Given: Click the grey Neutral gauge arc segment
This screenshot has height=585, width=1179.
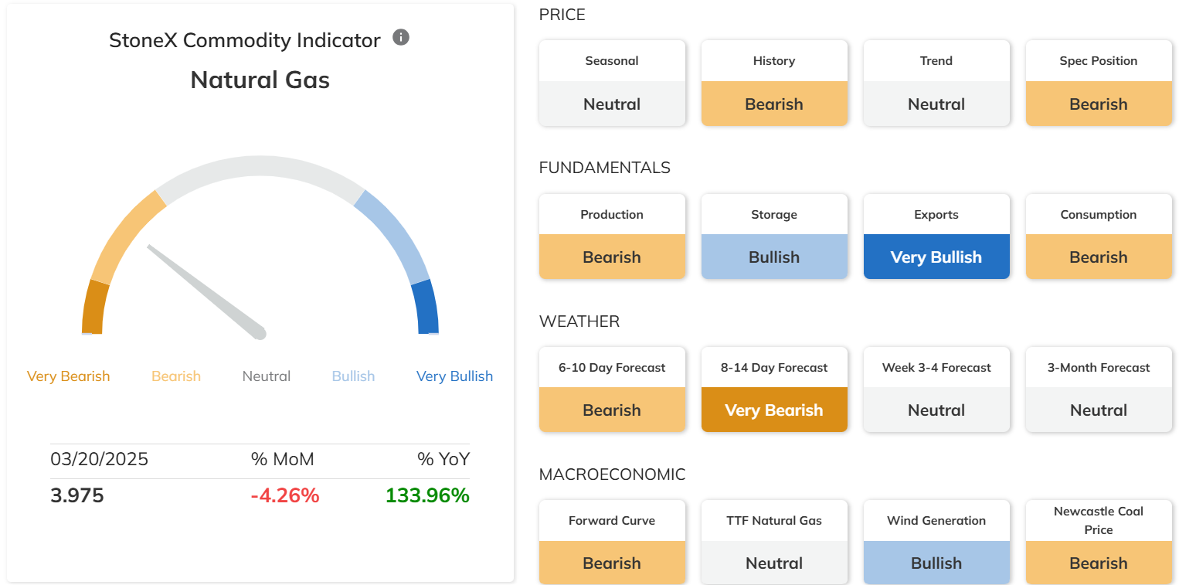Looking at the screenshot, I should pyautogui.click(x=260, y=167).
